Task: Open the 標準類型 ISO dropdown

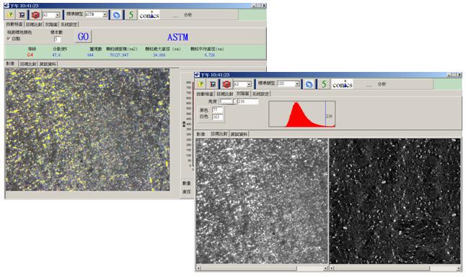Action: [x=297, y=84]
